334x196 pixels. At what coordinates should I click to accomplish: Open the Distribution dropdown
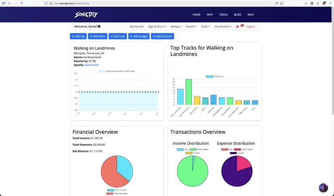click(223, 27)
